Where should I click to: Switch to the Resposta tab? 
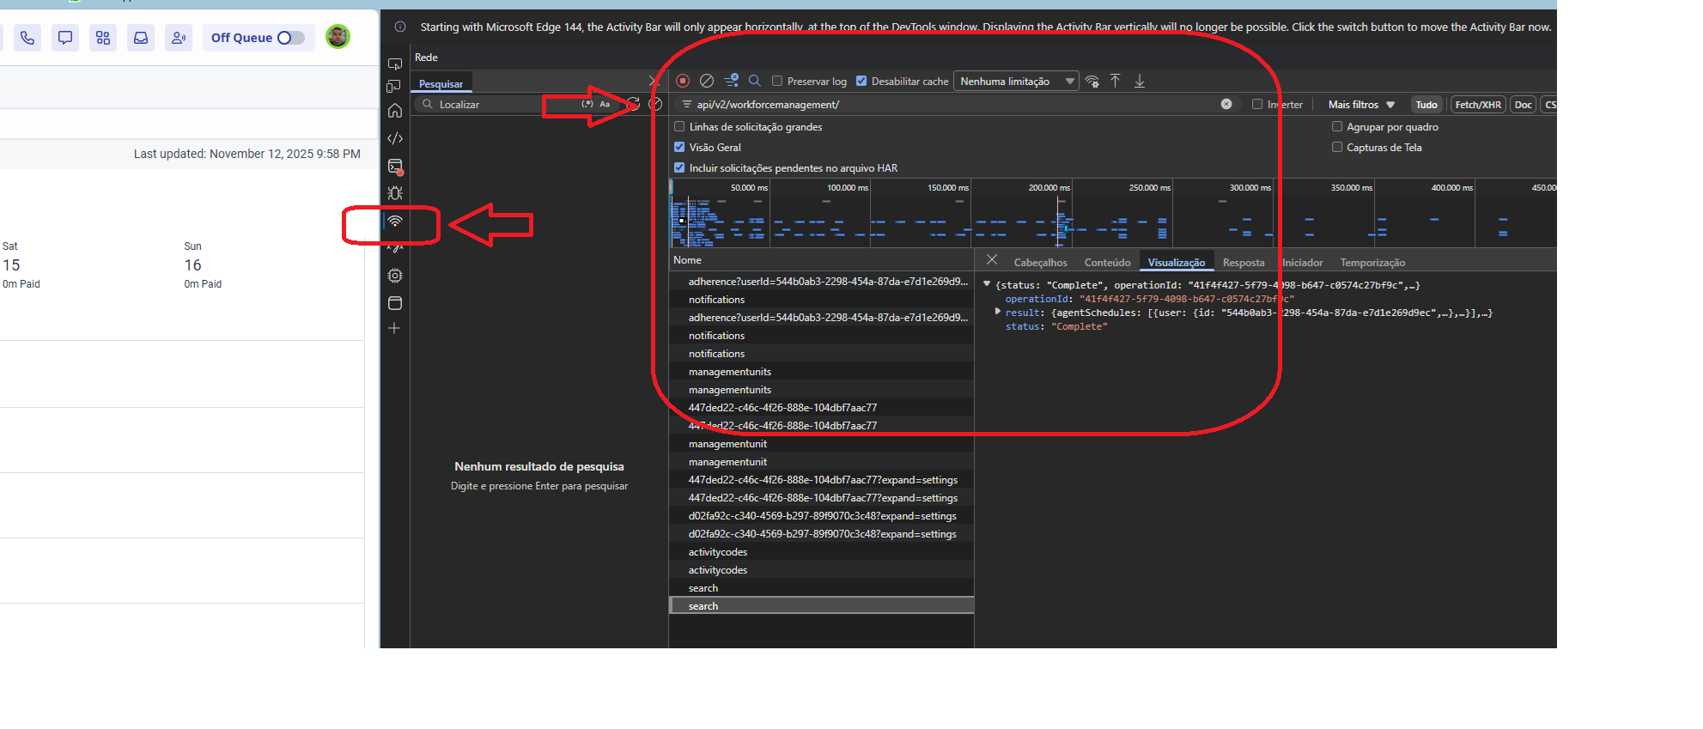[1243, 263]
